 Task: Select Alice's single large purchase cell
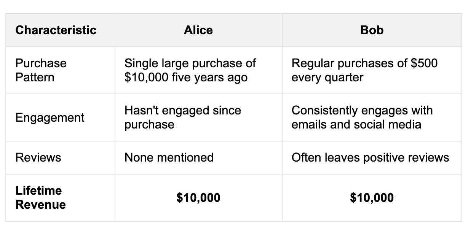click(198, 70)
